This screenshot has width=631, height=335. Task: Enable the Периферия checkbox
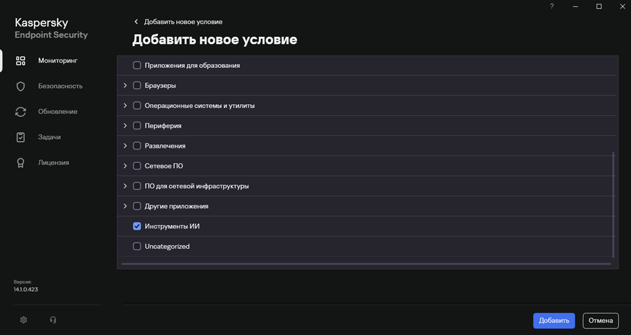(x=137, y=125)
